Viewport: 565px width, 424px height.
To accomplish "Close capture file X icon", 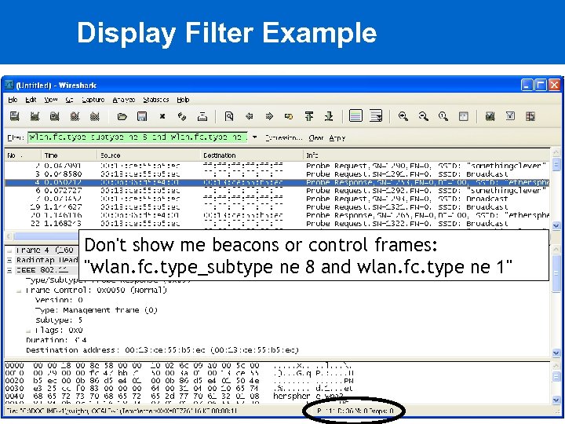I will 162,116.
